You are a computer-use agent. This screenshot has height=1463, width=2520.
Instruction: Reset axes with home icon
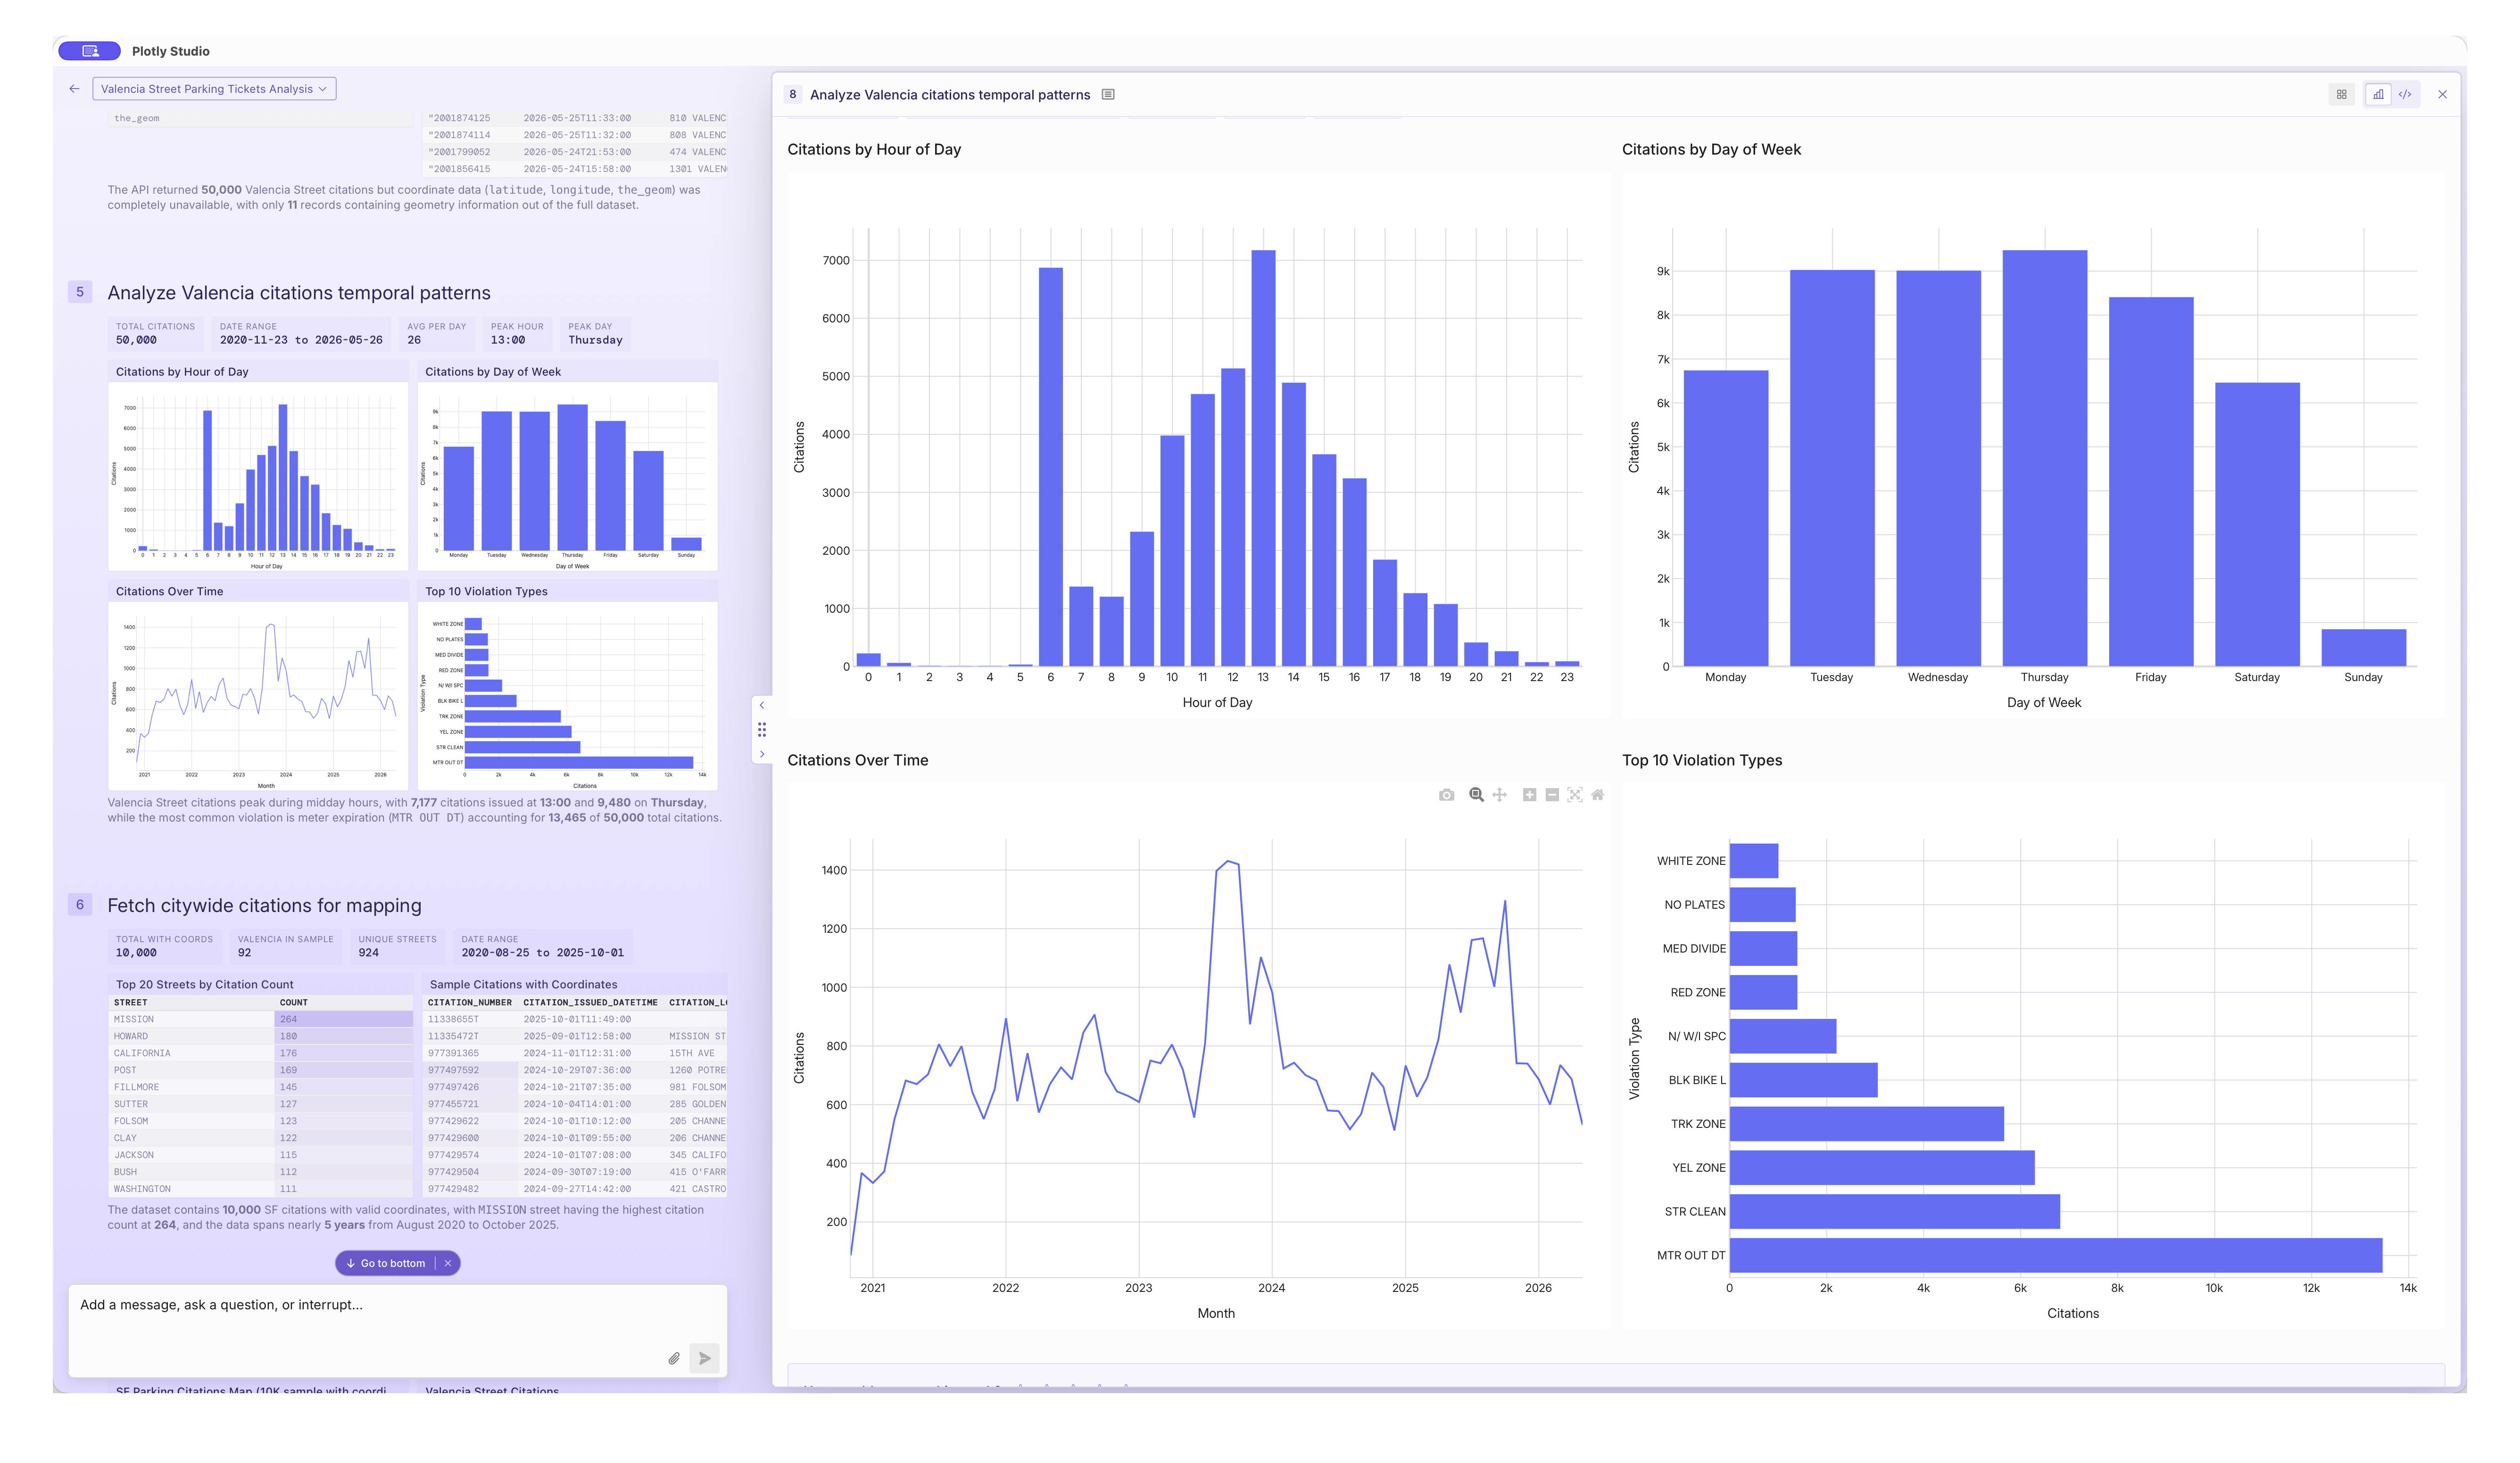[x=1598, y=796]
